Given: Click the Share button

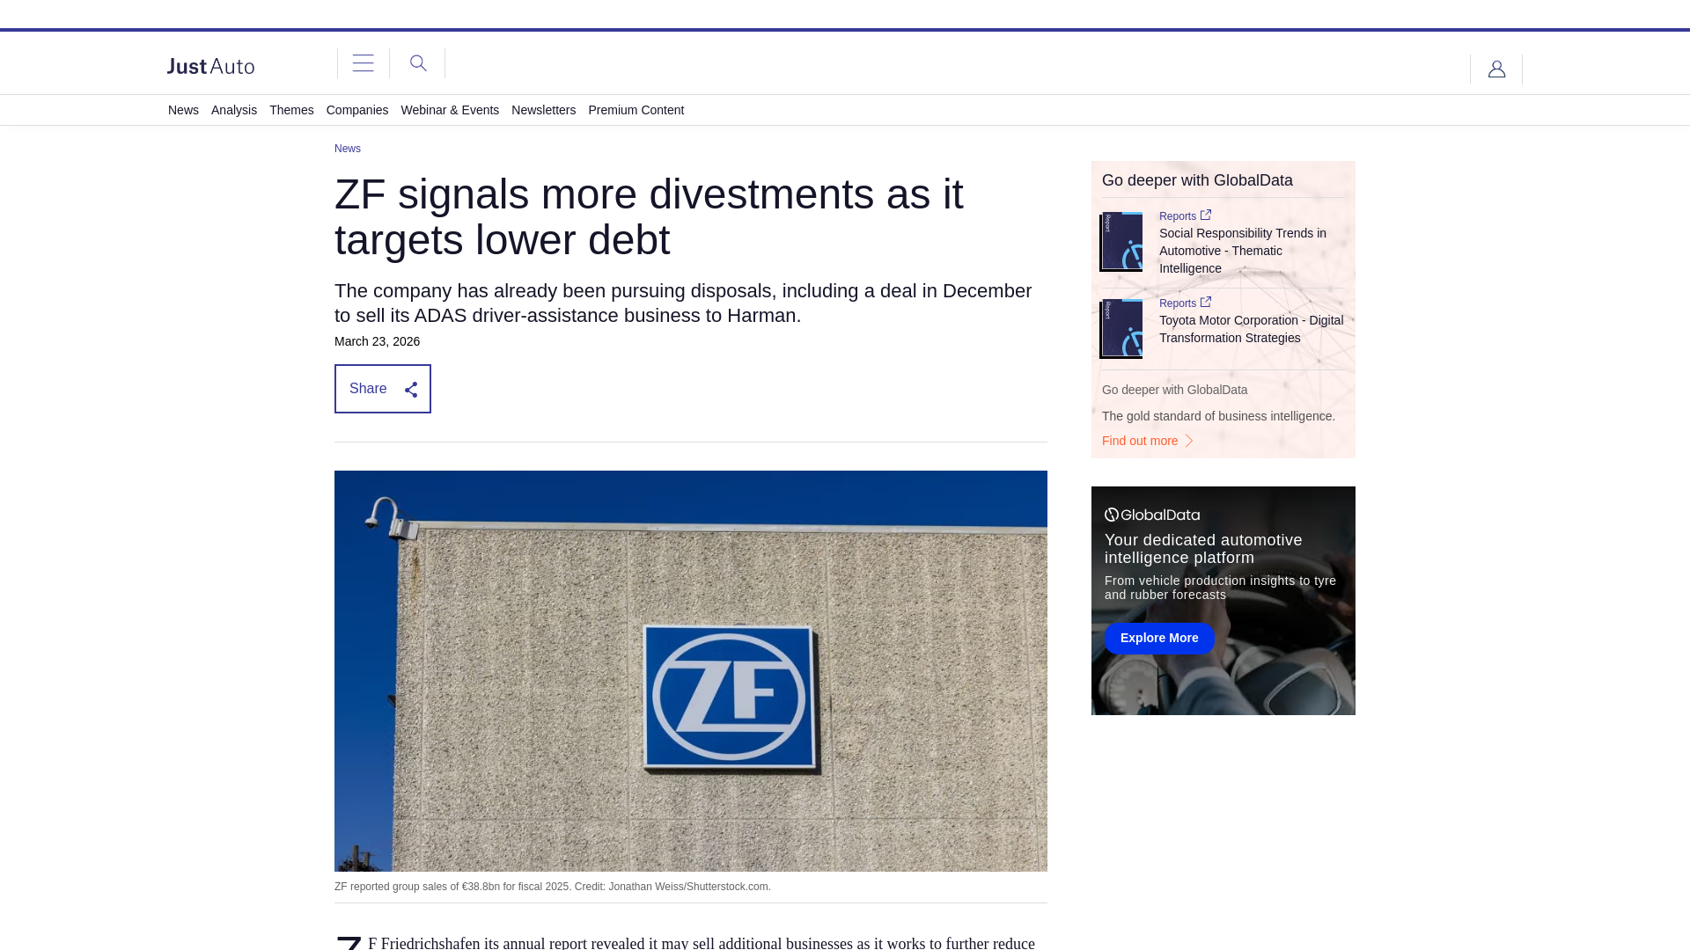Looking at the screenshot, I should (383, 389).
